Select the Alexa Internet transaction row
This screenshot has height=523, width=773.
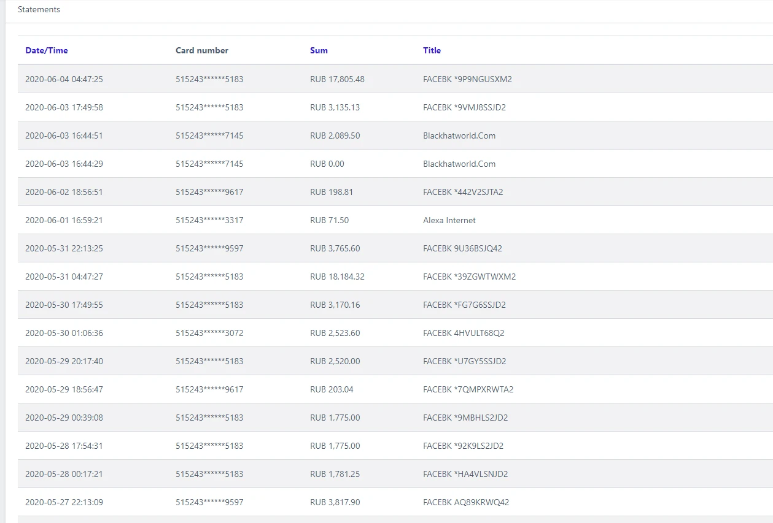pyautogui.click(x=395, y=220)
